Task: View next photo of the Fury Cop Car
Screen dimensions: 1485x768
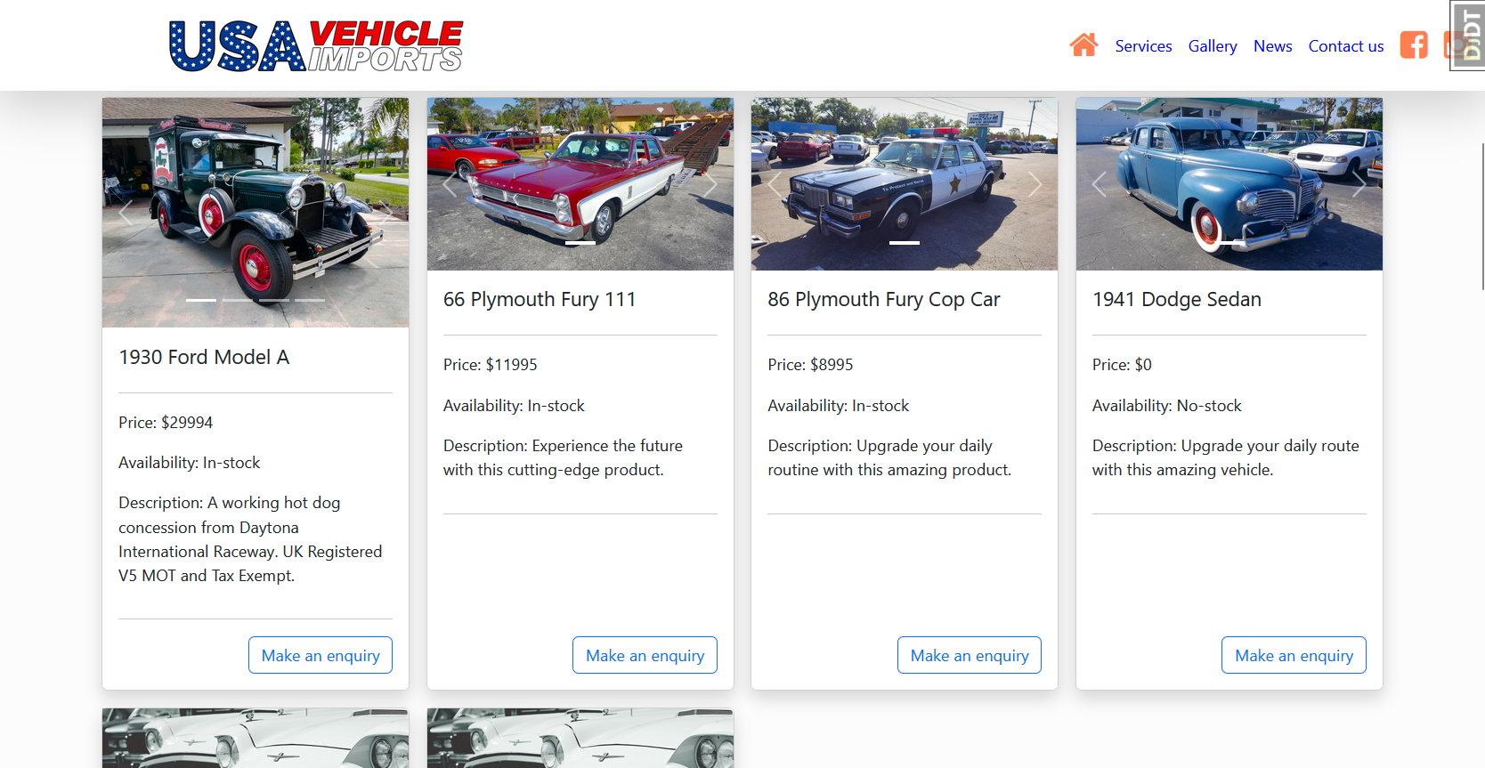Action: coord(1035,184)
